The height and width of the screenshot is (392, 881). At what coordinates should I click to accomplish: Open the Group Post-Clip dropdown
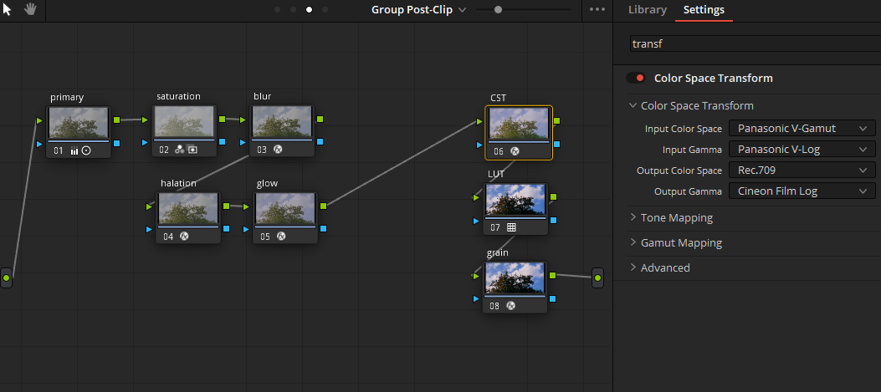pos(418,9)
